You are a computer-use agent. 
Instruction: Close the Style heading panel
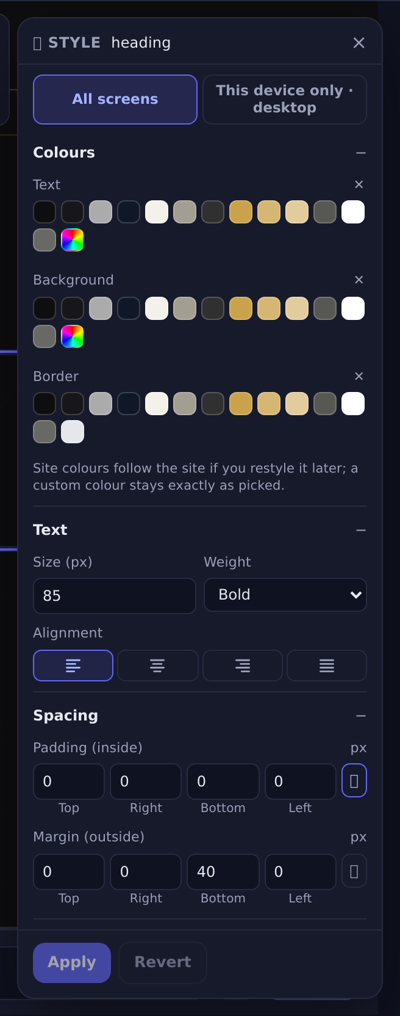coord(359,43)
